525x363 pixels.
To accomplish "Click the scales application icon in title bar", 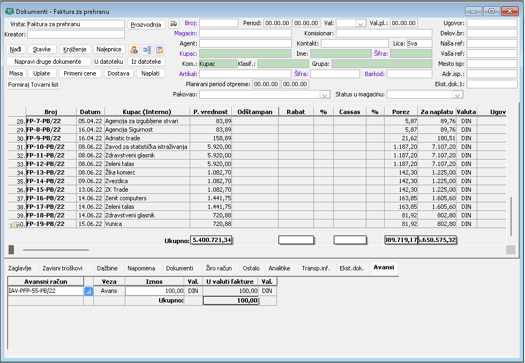I will click(x=10, y=11).
